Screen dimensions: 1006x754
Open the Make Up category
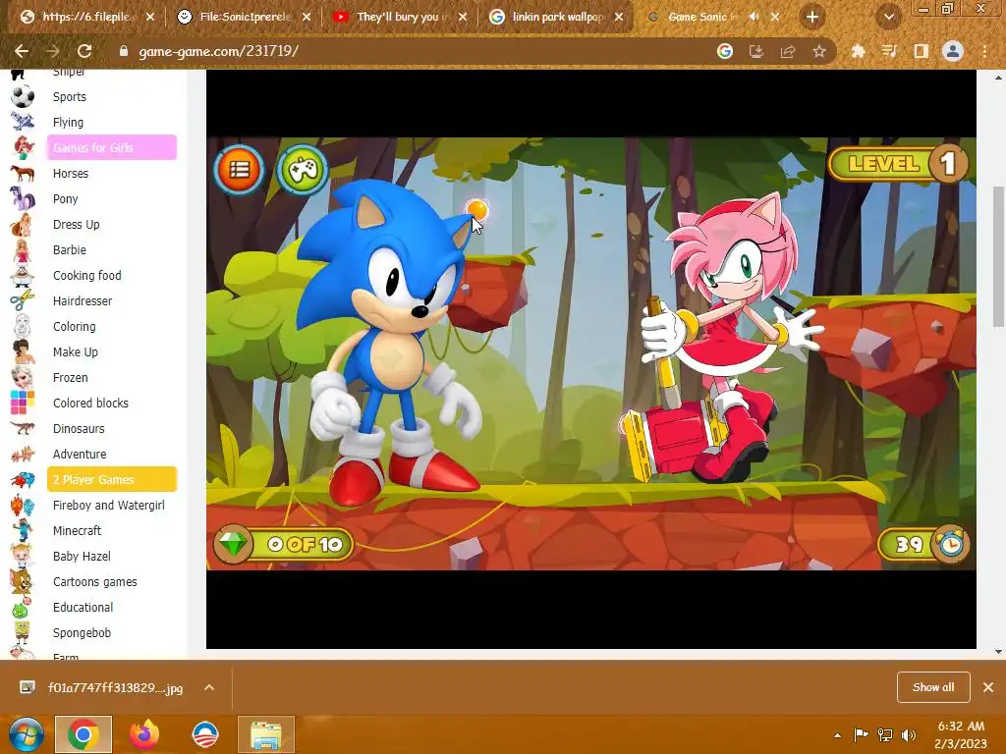[x=76, y=352]
